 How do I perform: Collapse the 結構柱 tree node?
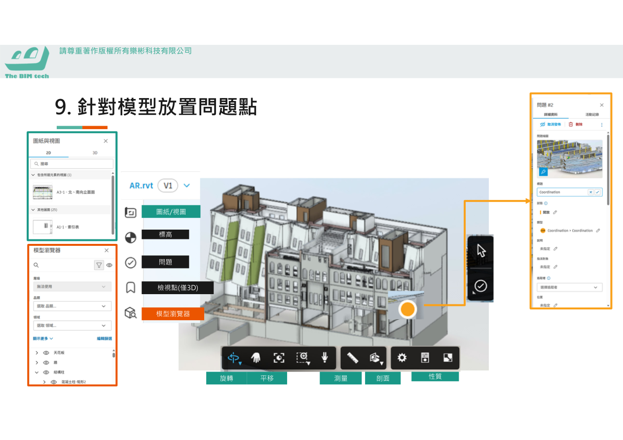[37, 372]
